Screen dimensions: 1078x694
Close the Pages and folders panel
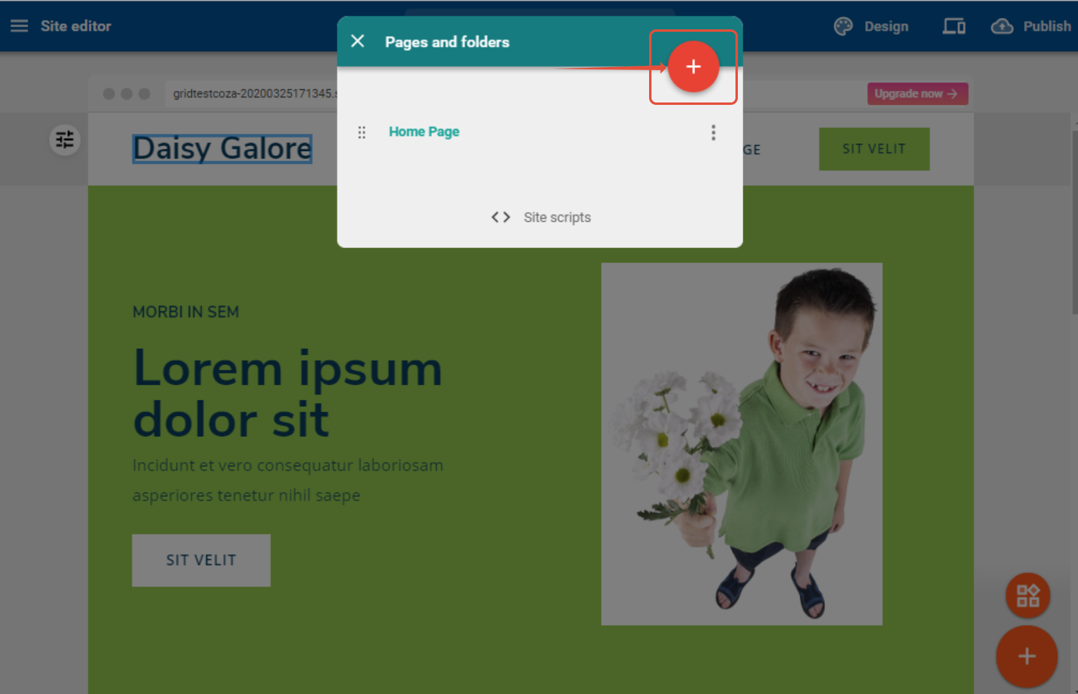tap(358, 41)
